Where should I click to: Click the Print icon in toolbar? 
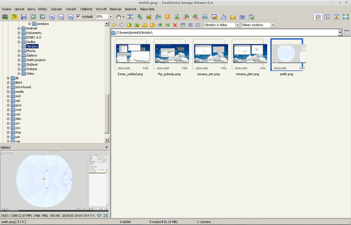242,17
